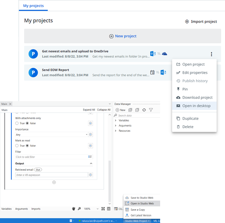Click filter builder icon in Filter field
The image size is (225, 223).
(x=90, y=157)
